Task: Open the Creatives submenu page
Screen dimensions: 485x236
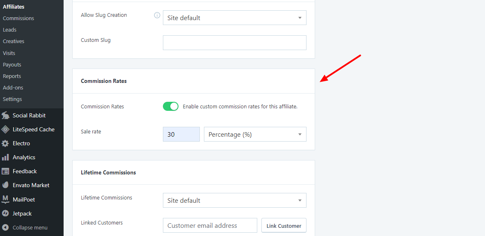Action: (x=14, y=41)
